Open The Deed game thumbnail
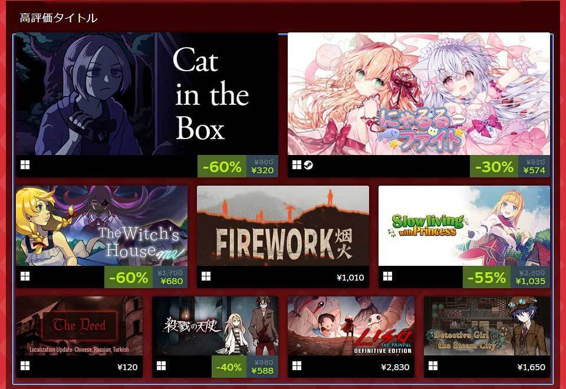The height and width of the screenshot is (389, 566). [79, 326]
